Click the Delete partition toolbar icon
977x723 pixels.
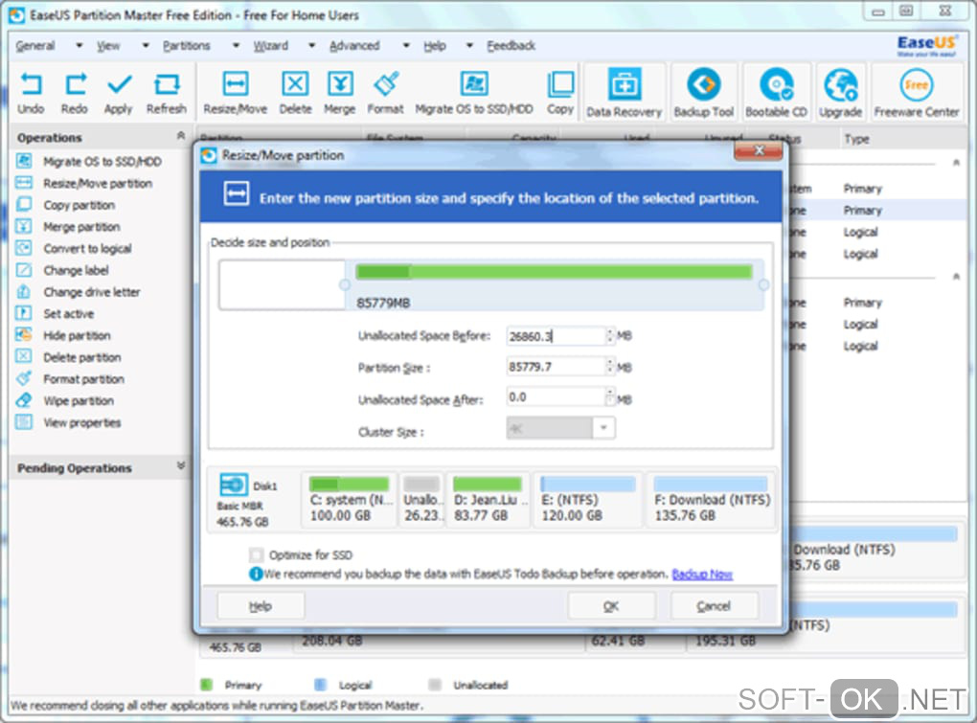(x=295, y=93)
